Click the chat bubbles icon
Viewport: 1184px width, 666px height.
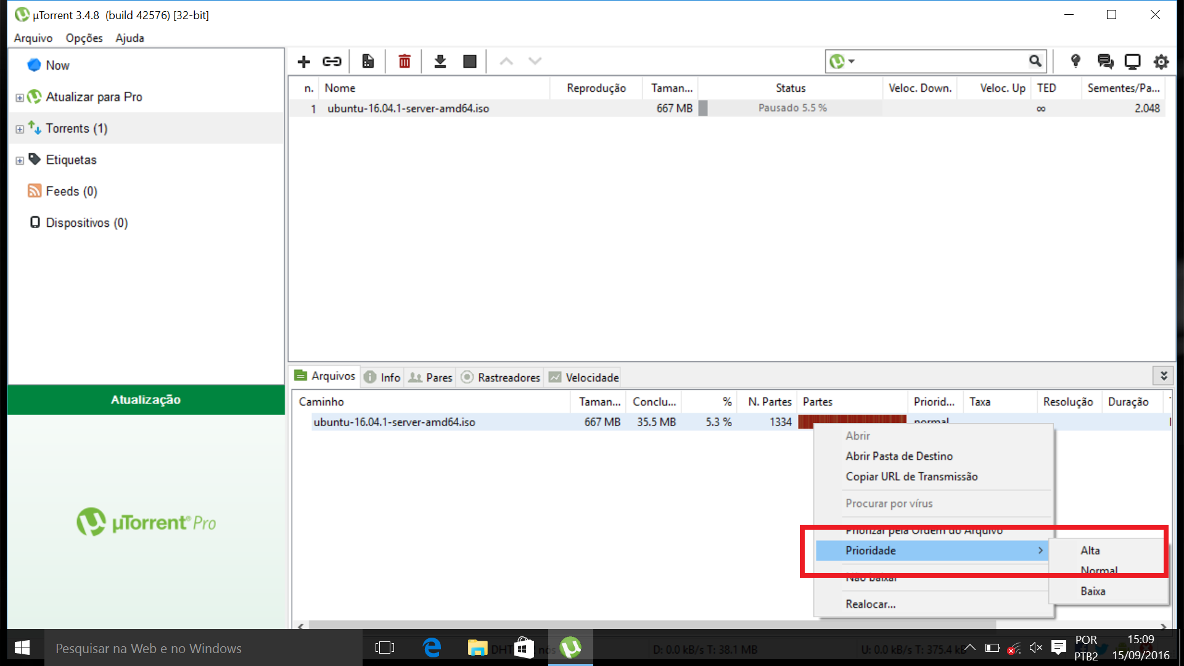(1105, 61)
